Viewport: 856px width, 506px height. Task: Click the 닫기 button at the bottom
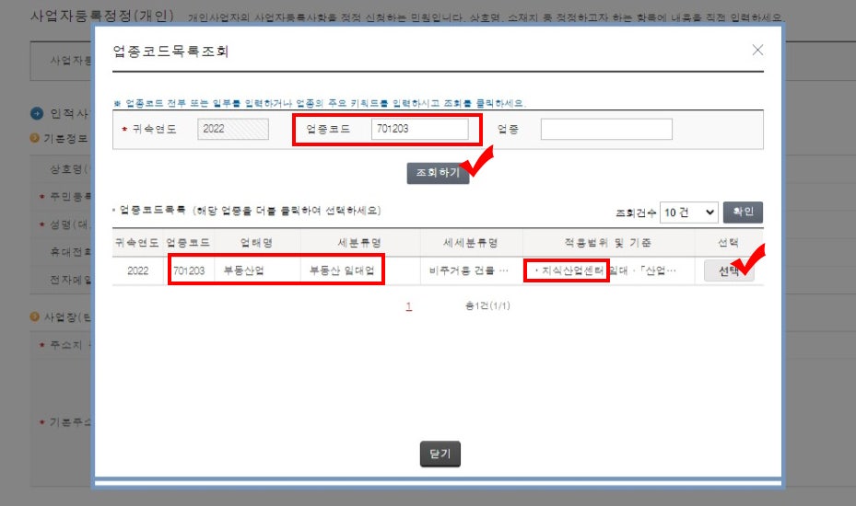pyautogui.click(x=440, y=454)
